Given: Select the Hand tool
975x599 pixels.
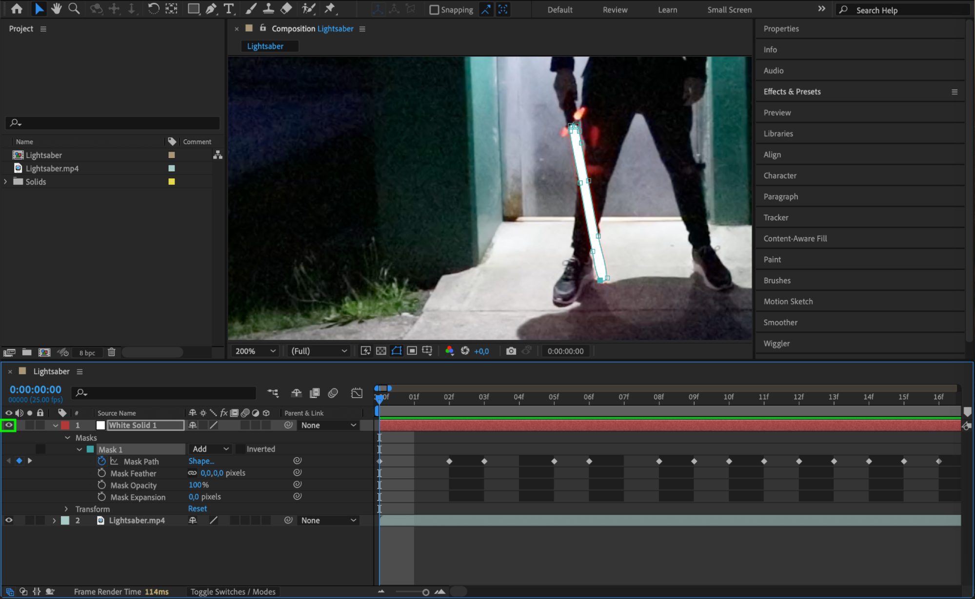Looking at the screenshot, I should tap(56, 9).
